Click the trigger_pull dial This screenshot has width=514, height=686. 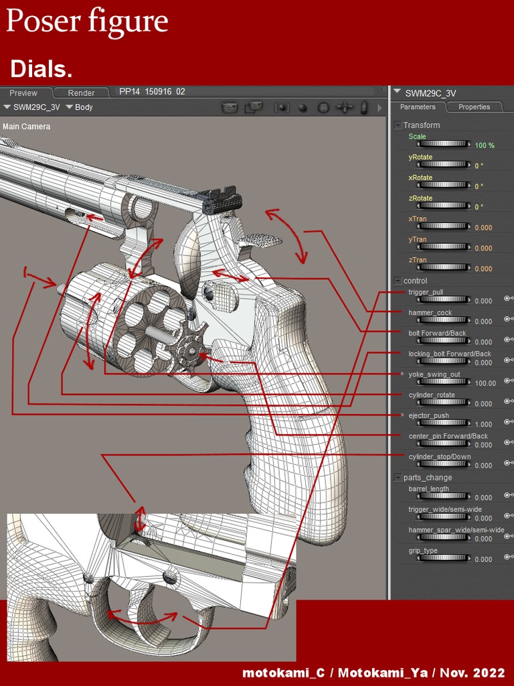pyautogui.click(x=444, y=299)
